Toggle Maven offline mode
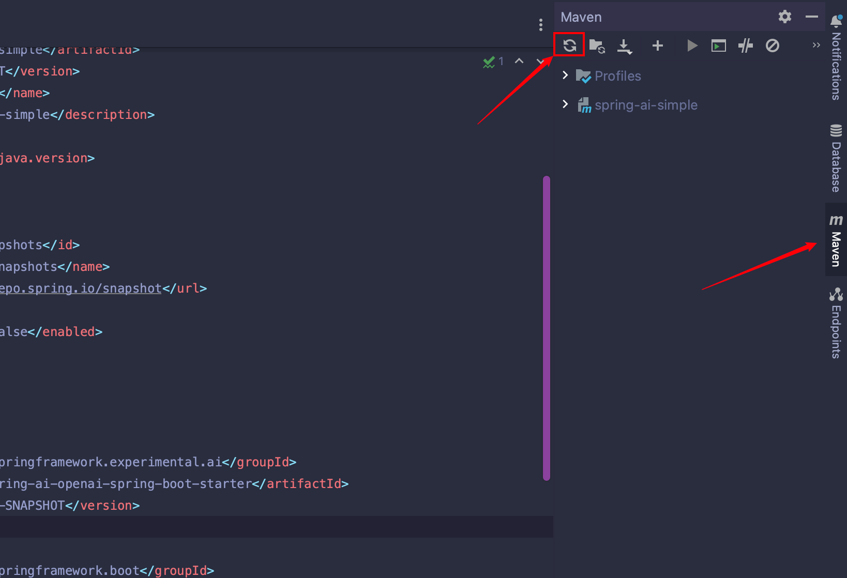This screenshot has width=847, height=578. 745,46
